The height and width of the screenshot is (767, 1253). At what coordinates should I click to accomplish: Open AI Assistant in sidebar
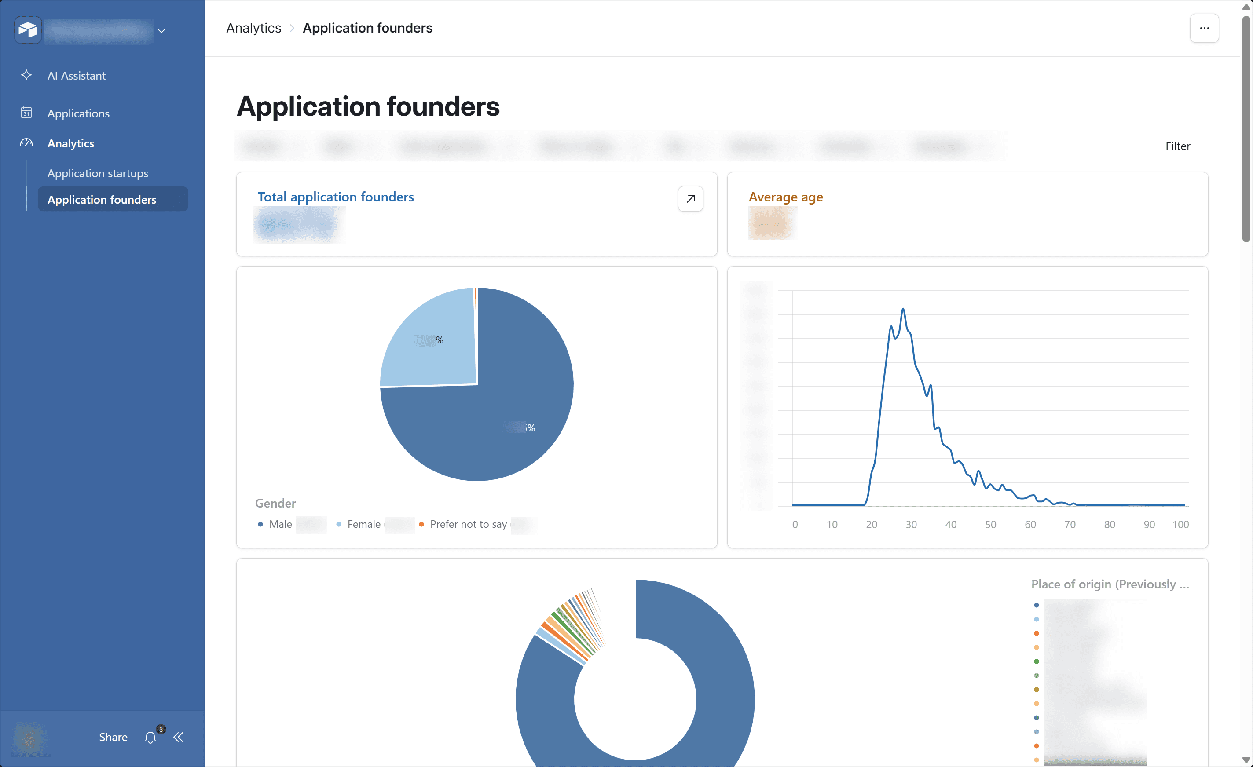[76, 75]
